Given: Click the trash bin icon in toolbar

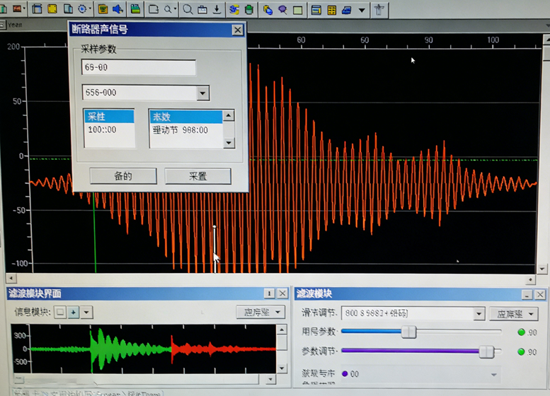Looking at the screenshot, I should click(x=380, y=9).
